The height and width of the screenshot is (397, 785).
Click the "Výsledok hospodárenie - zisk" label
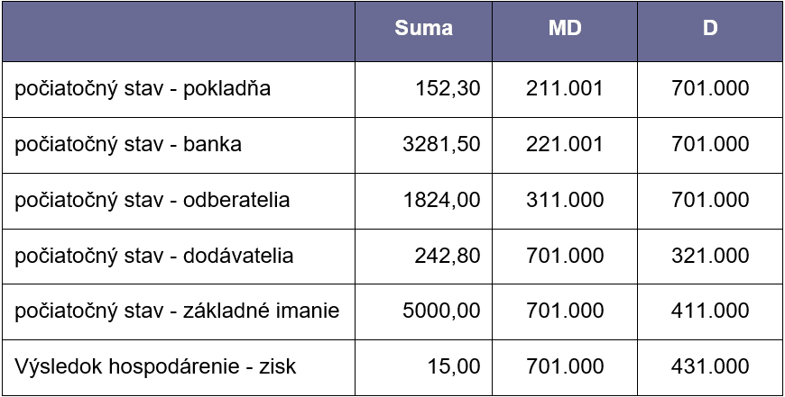click(155, 367)
